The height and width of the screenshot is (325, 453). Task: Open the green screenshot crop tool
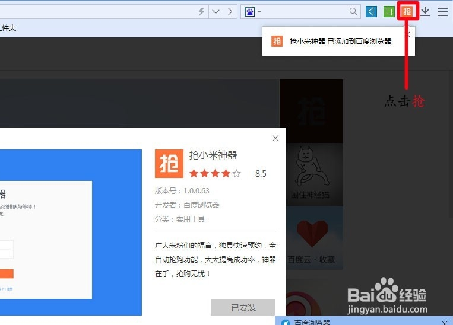[389, 11]
